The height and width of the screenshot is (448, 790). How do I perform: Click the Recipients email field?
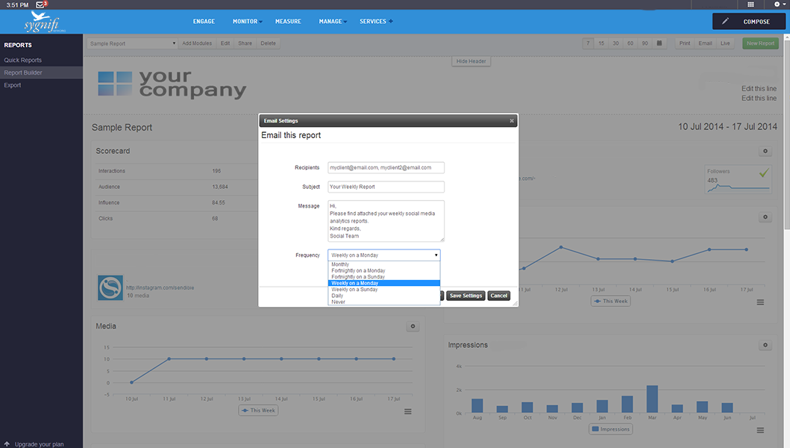coord(386,168)
